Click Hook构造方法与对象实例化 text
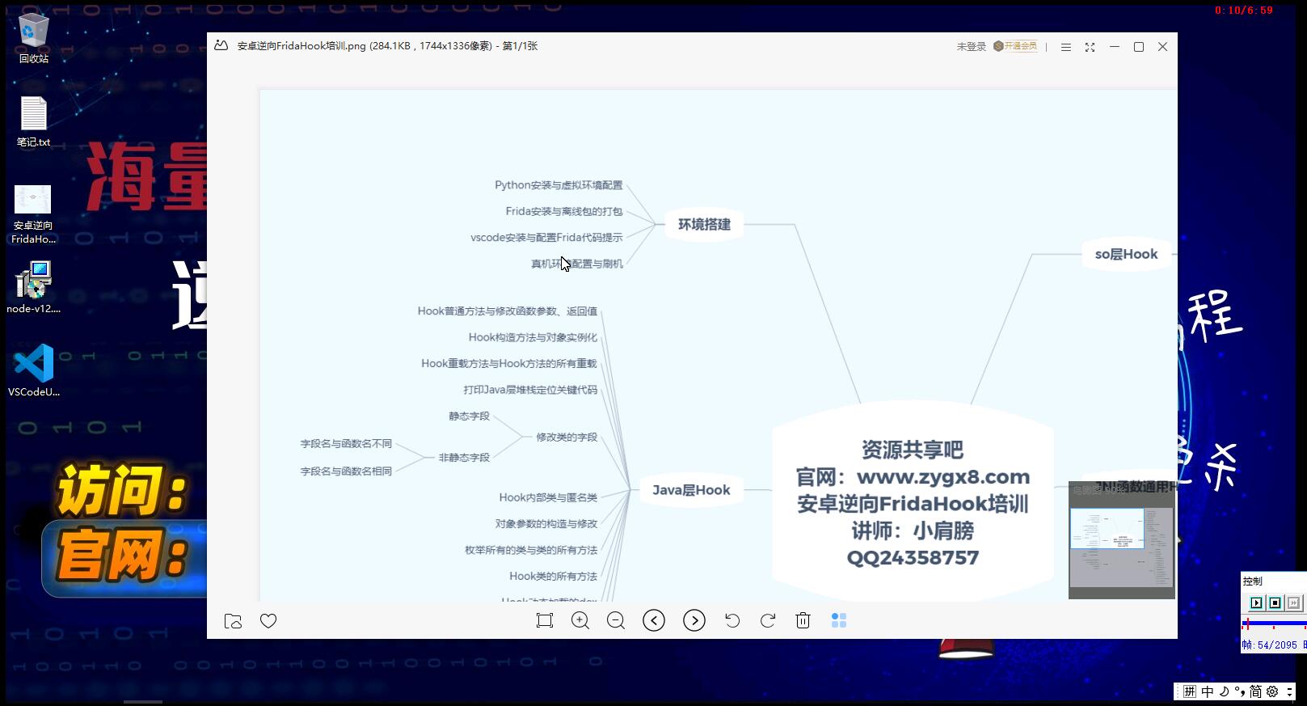 533,337
